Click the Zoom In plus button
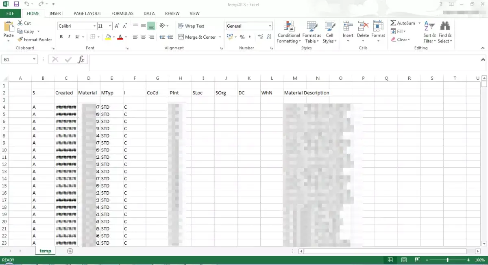The height and width of the screenshot is (265, 488). pyautogui.click(x=469, y=260)
